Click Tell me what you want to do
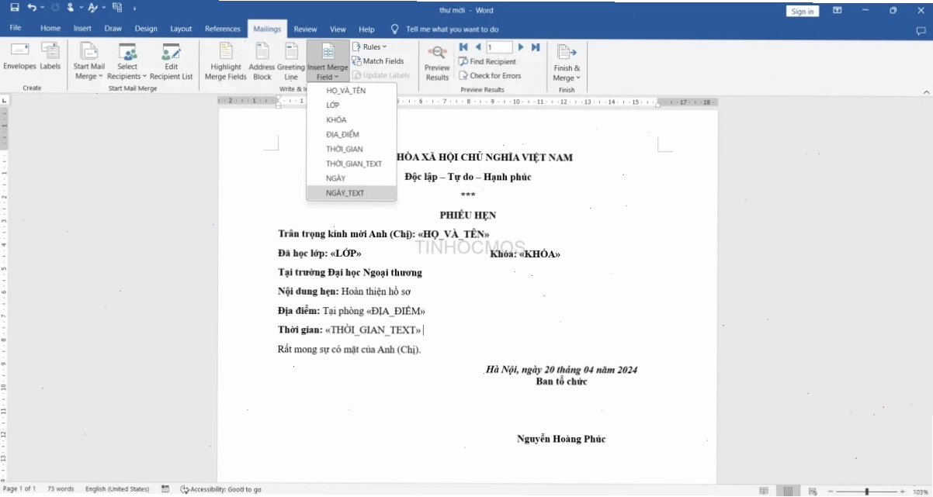 [444, 29]
